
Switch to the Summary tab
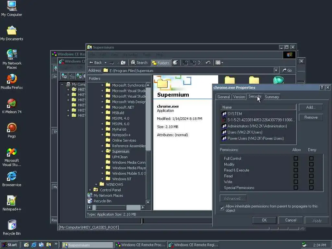point(272,97)
